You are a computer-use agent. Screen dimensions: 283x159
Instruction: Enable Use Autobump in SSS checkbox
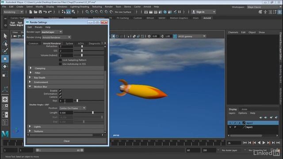60,64
